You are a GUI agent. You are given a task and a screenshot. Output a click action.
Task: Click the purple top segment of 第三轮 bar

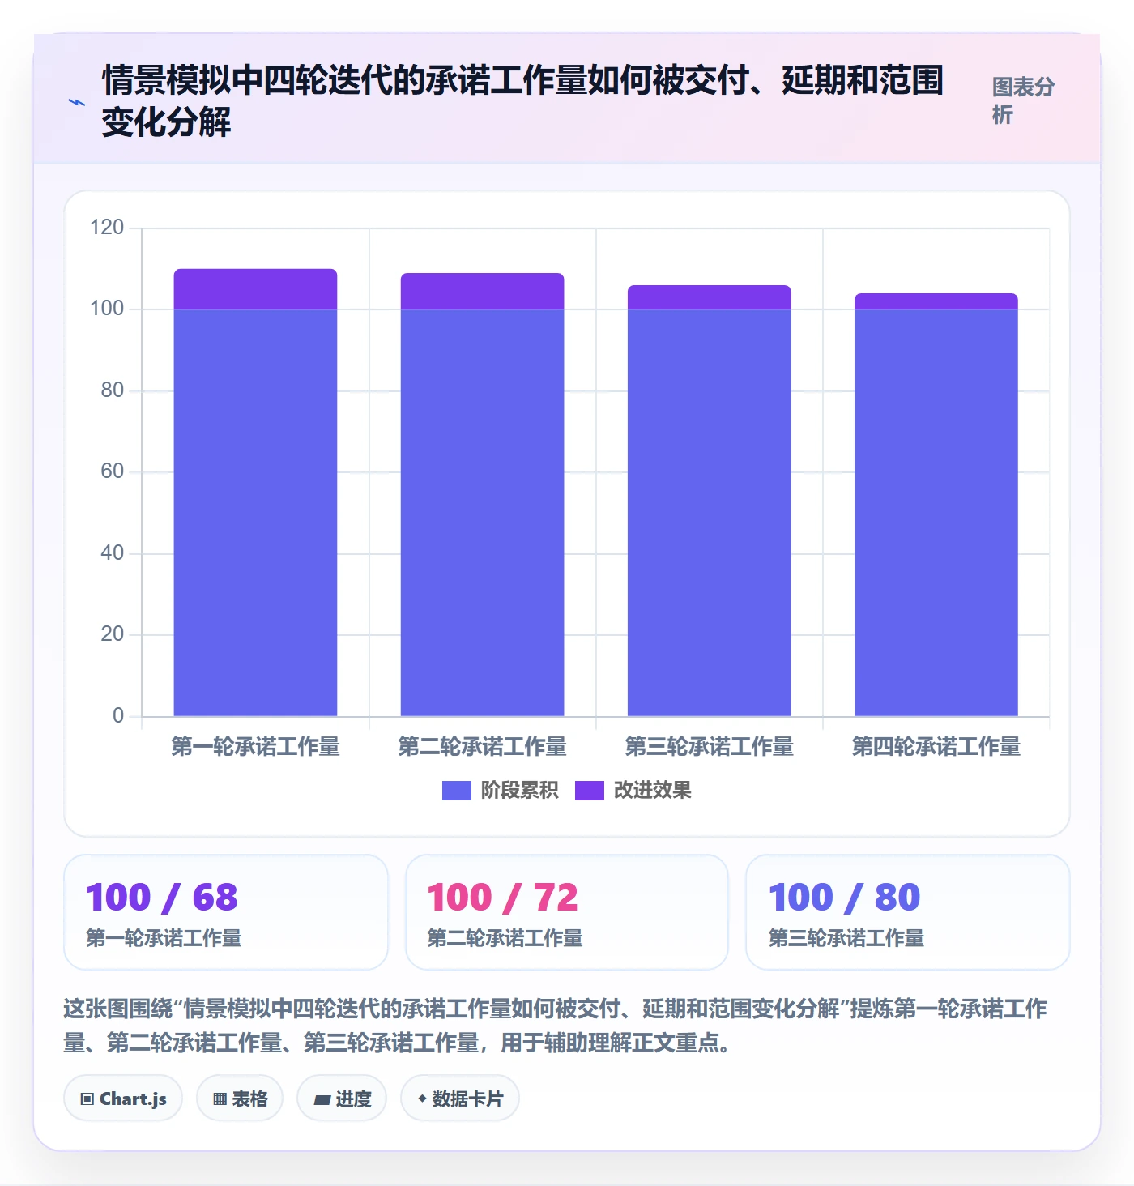pyautogui.click(x=709, y=297)
